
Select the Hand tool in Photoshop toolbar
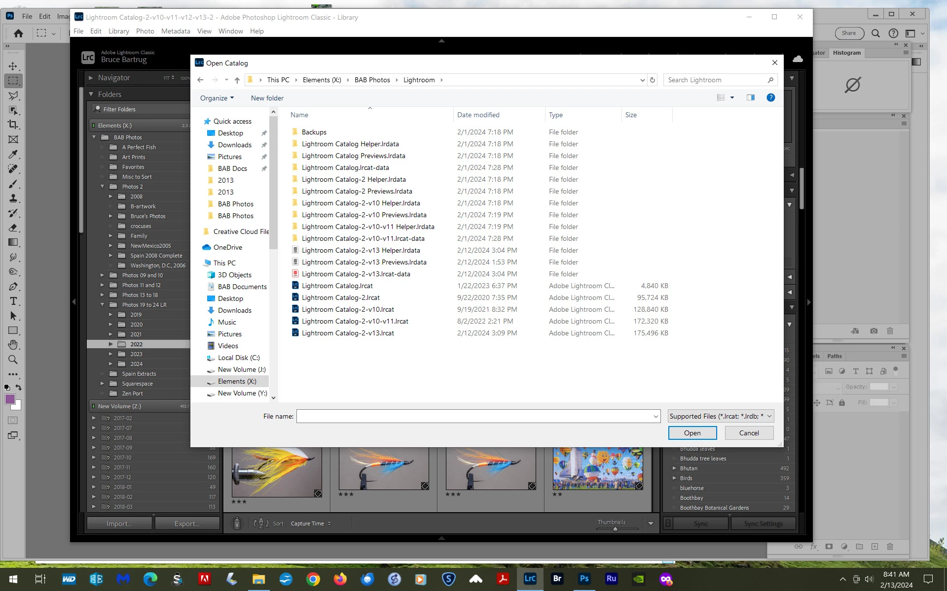13,345
